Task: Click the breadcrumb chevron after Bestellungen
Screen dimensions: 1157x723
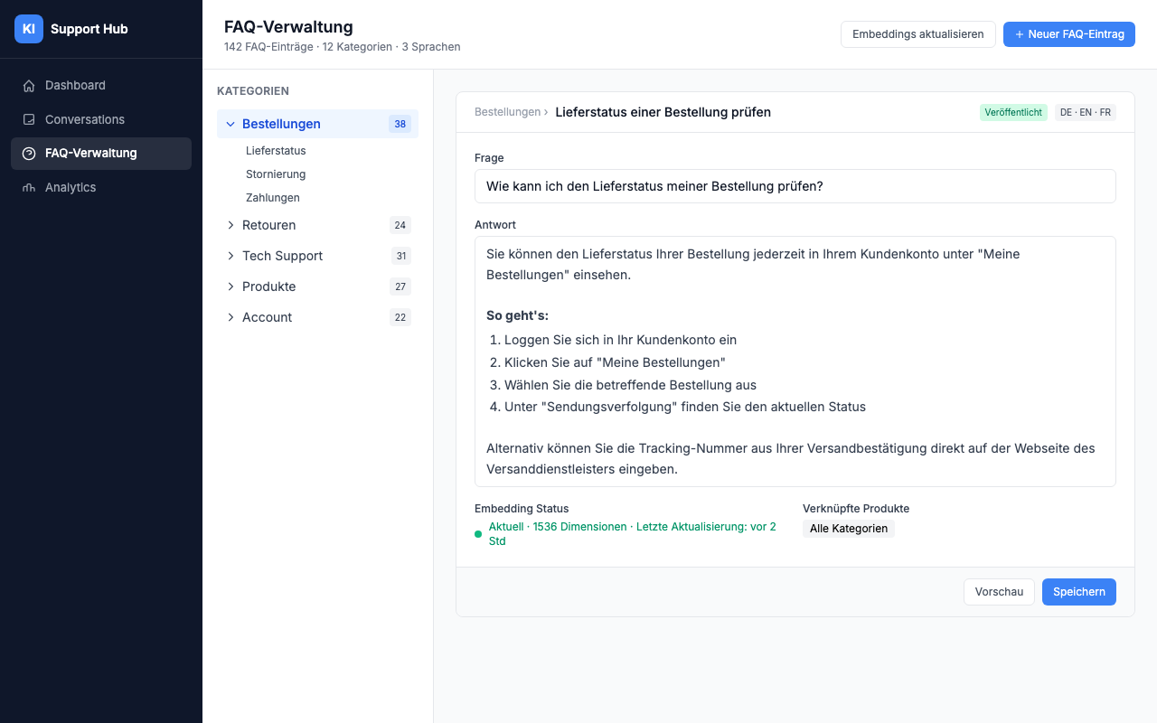Action: click(548, 112)
